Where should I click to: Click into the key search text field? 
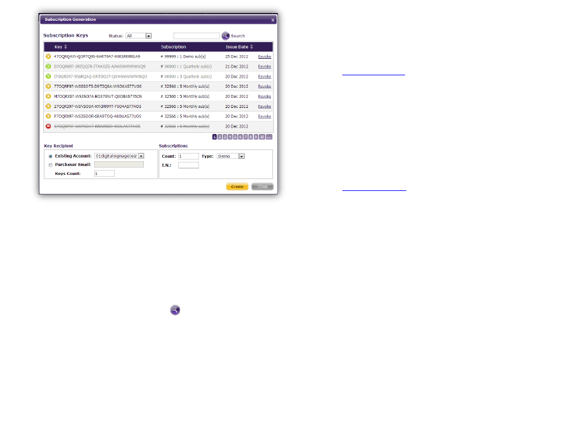click(197, 36)
